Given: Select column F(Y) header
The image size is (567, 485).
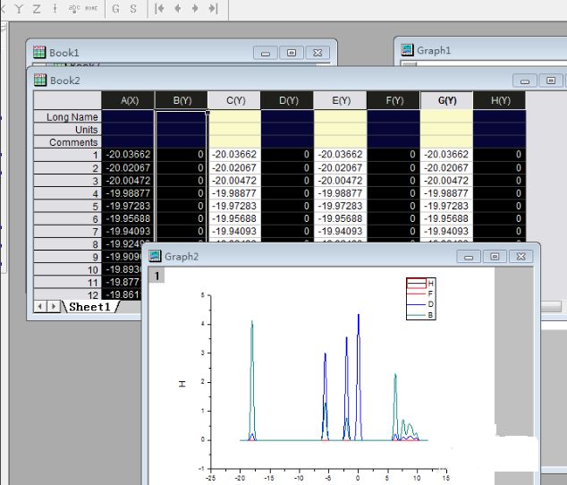Looking at the screenshot, I should [394, 100].
